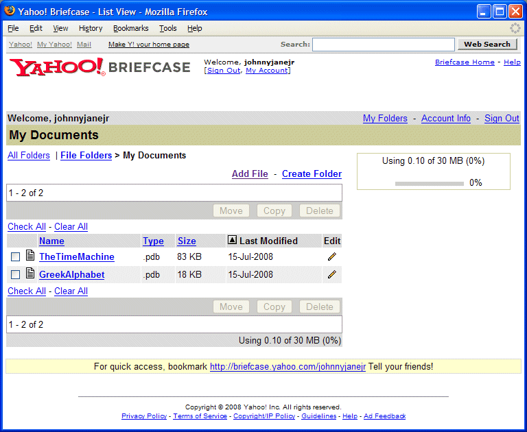Focus the Yahoo search text field
527x432 pixels.
pos(383,45)
